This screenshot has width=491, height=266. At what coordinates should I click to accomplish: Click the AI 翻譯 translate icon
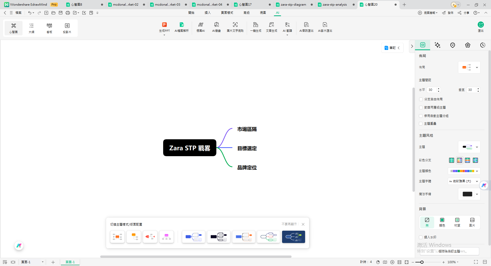coord(287,25)
